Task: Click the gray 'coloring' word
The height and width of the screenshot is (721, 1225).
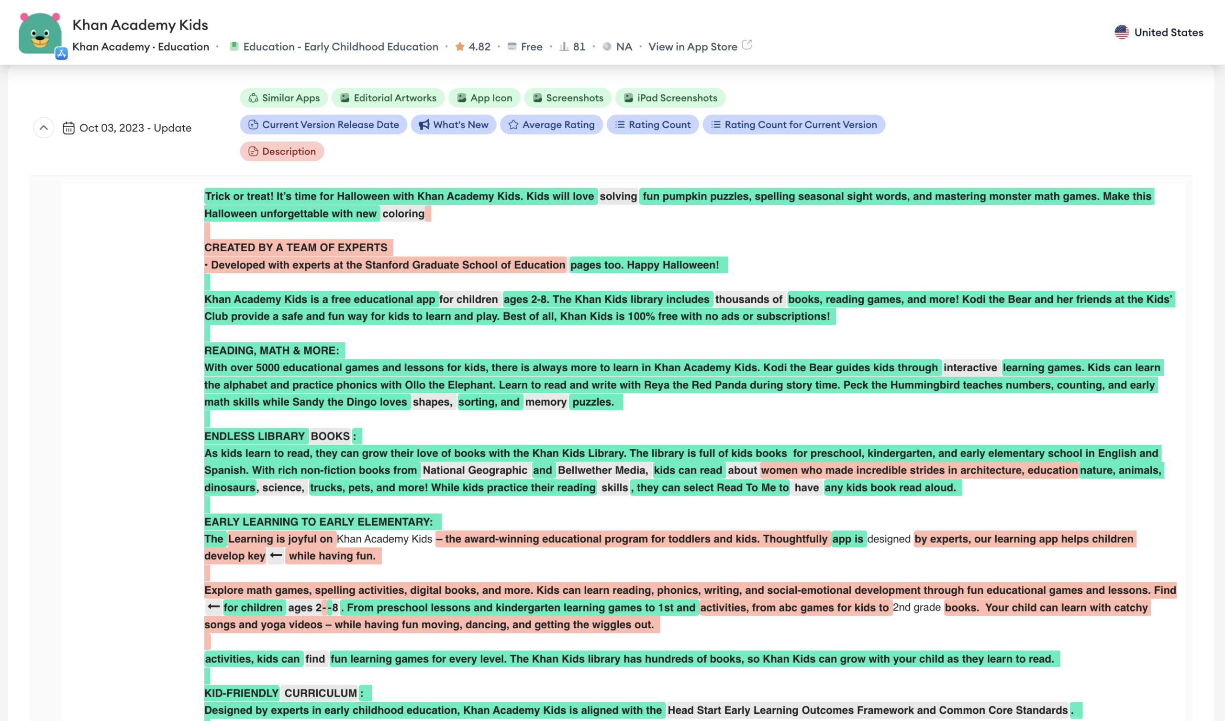Action: (x=403, y=214)
